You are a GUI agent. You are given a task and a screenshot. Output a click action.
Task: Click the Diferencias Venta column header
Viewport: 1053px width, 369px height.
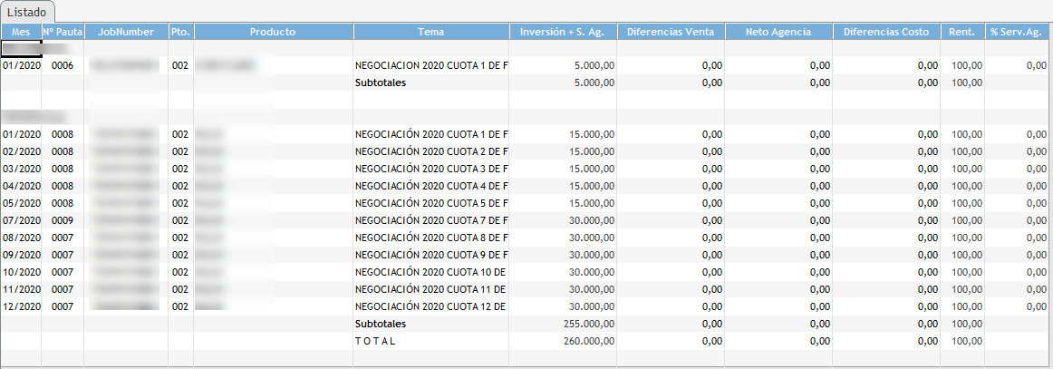click(671, 32)
